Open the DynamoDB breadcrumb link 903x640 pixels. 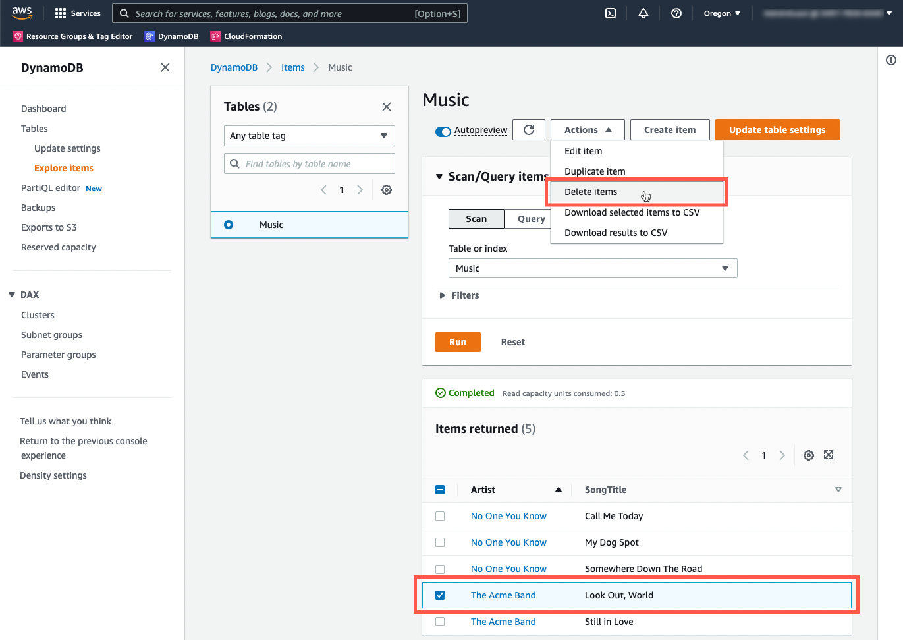pyautogui.click(x=234, y=67)
